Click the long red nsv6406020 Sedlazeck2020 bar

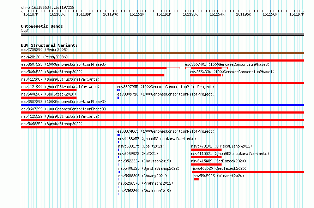click(x=248, y=172)
